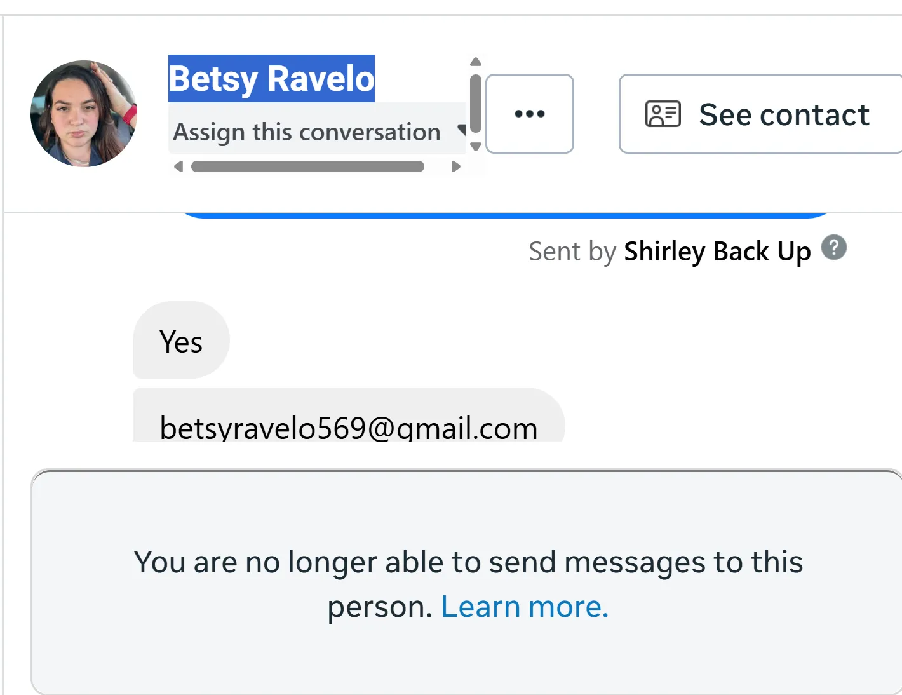Click the three-dot more options button
902x695 pixels.
[529, 114]
